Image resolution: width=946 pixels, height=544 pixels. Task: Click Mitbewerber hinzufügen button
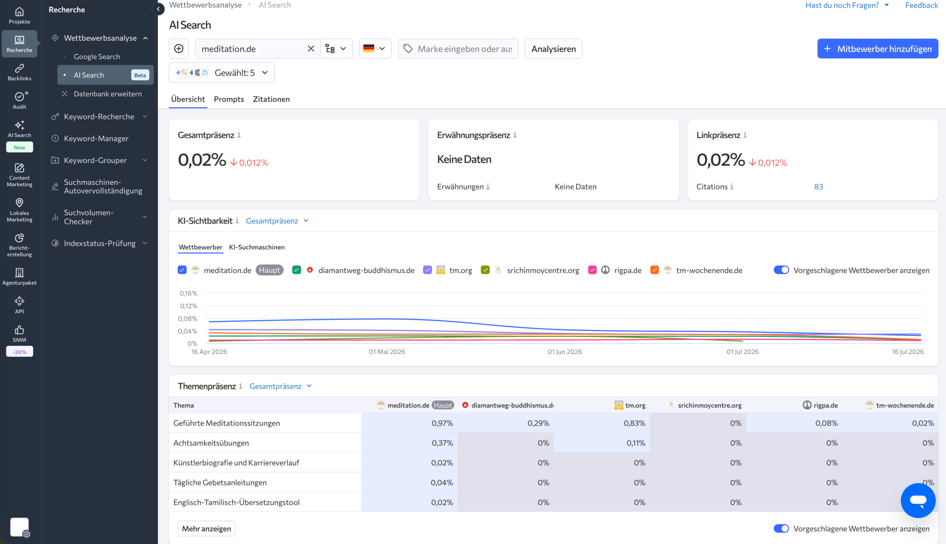click(x=877, y=48)
